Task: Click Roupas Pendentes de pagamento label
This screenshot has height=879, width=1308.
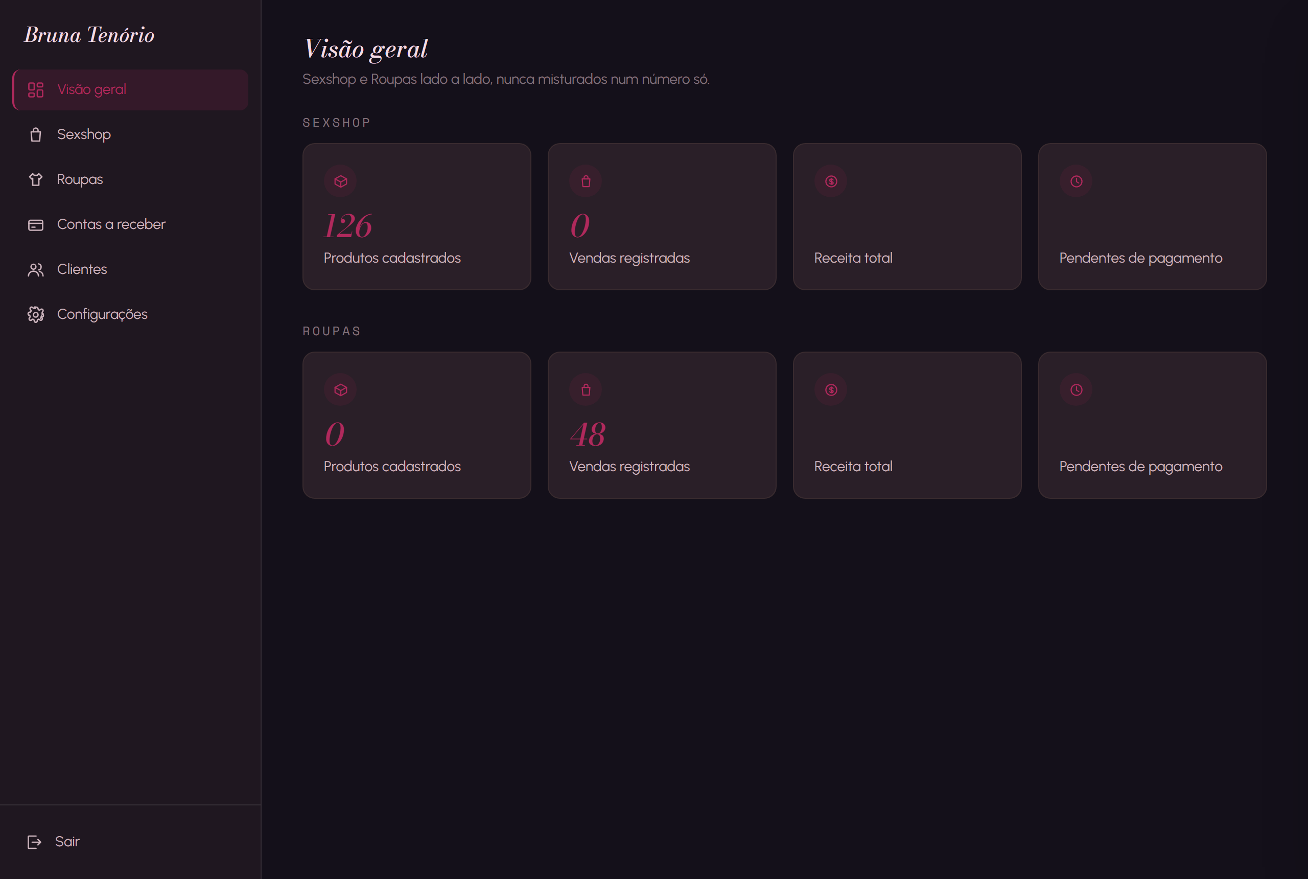Action: (x=1140, y=467)
